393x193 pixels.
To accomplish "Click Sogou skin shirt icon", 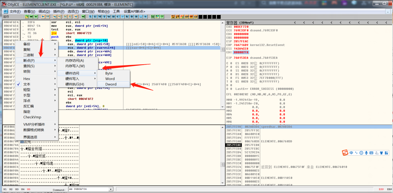I will point(381,153).
